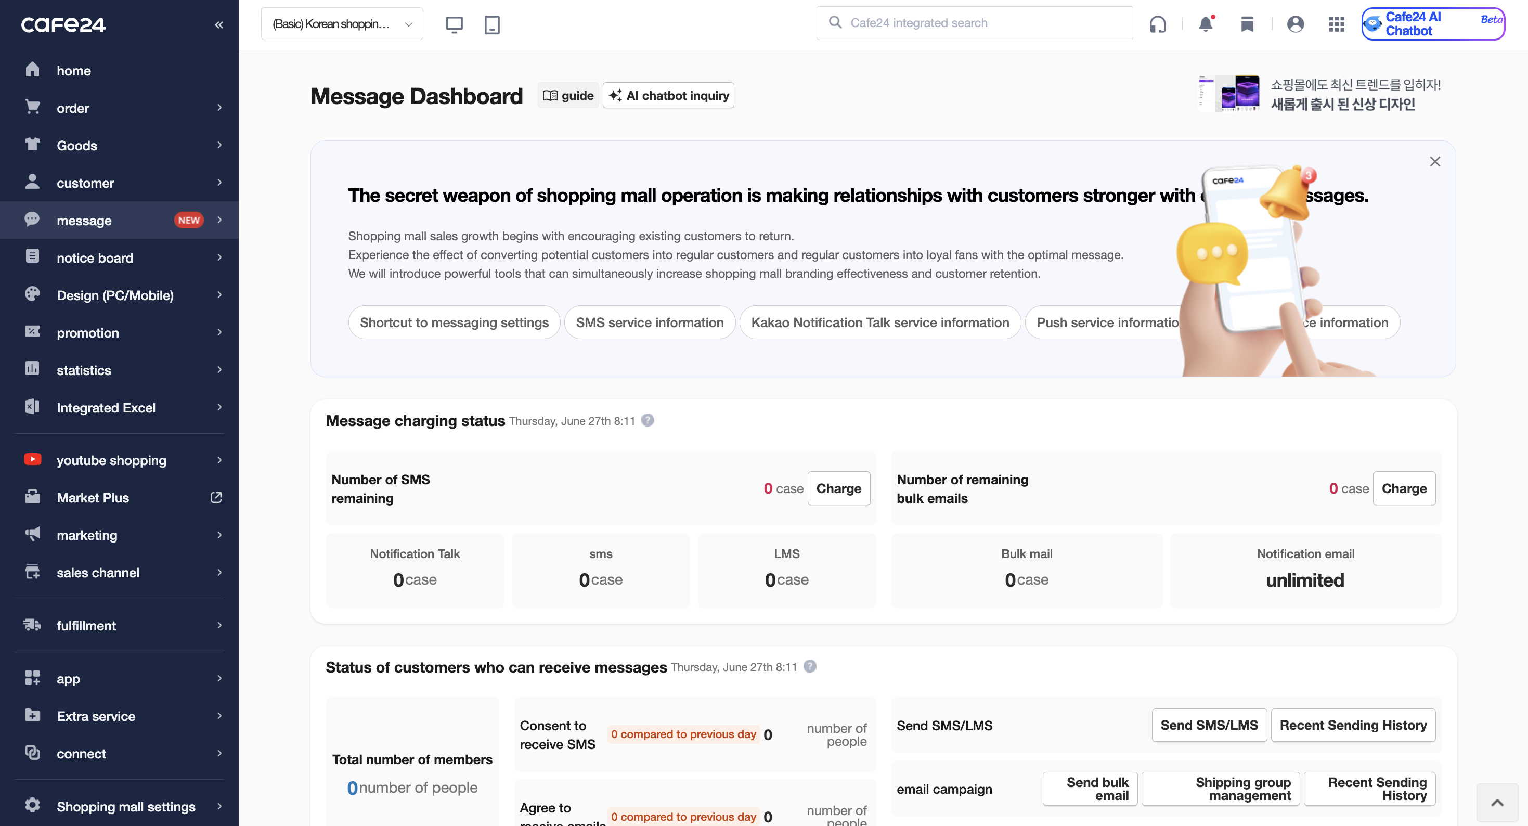Click help icon beside Message charging status

coord(648,420)
